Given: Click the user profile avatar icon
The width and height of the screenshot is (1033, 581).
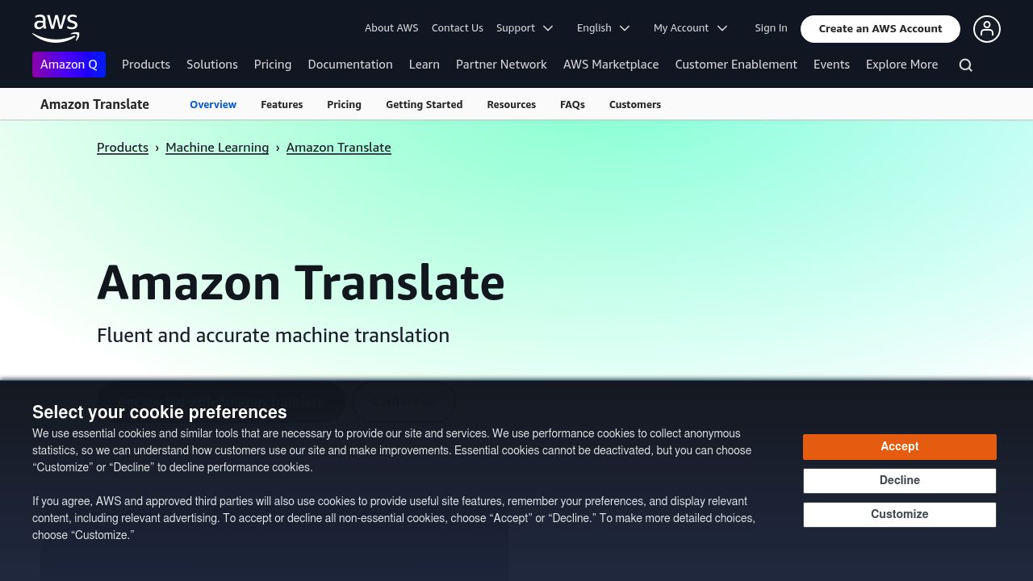Looking at the screenshot, I should point(986,29).
